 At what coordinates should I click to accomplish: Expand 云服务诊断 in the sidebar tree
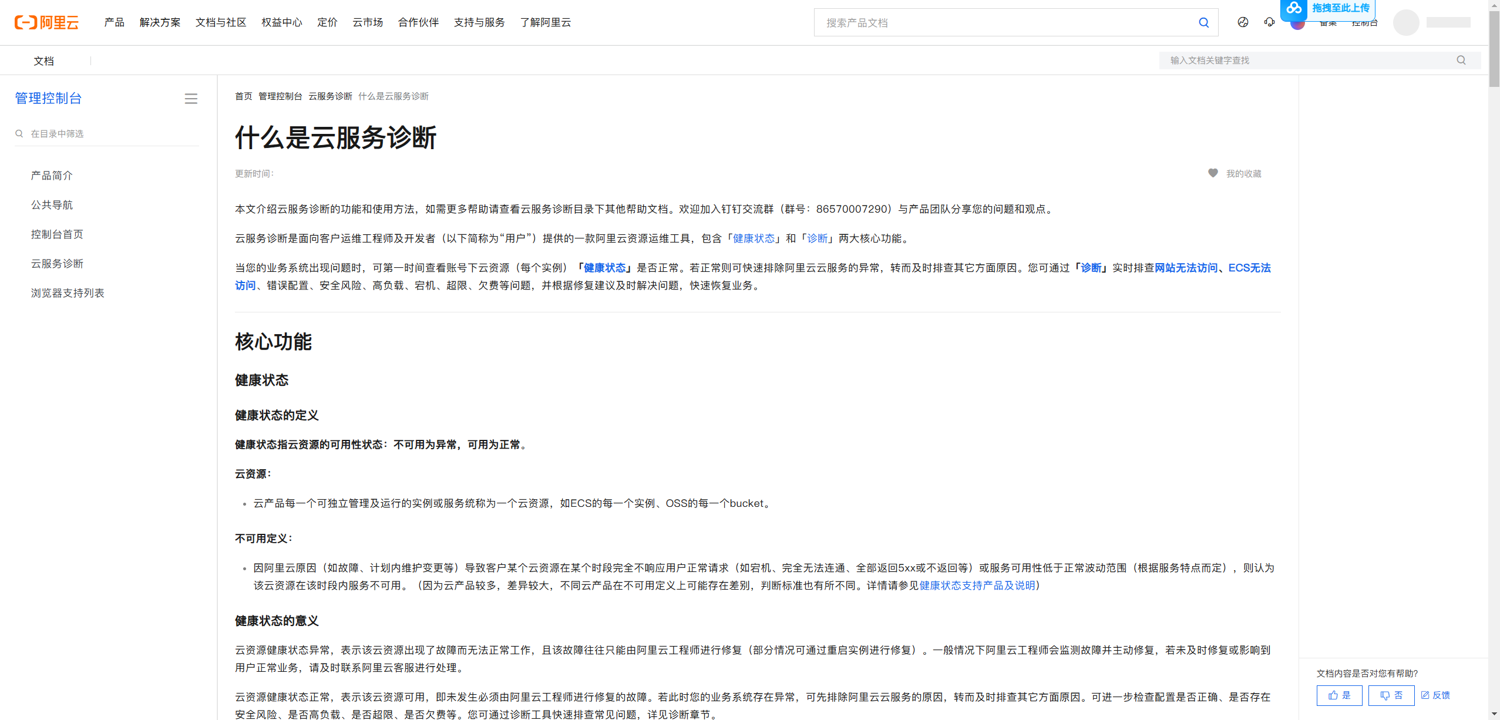click(x=57, y=264)
